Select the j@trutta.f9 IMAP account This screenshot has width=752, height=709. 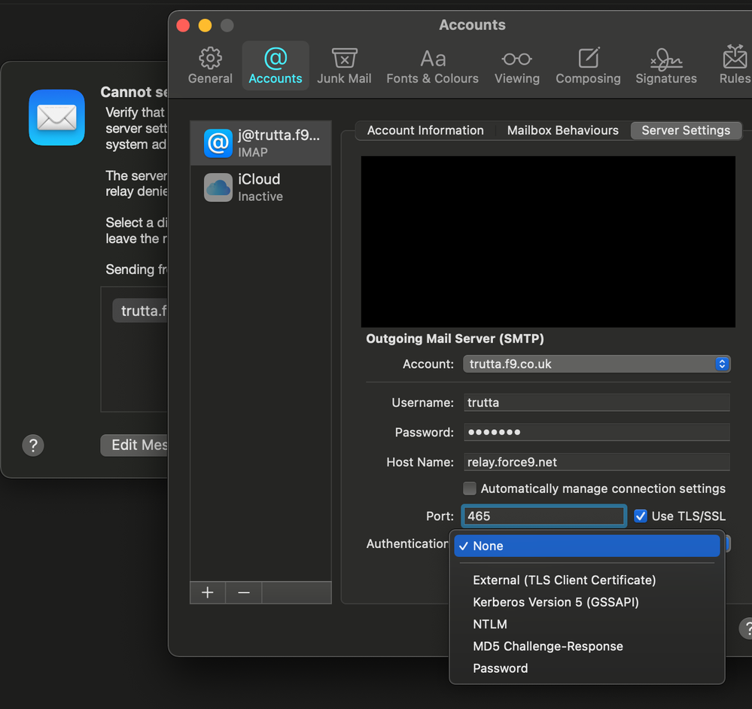point(260,143)
